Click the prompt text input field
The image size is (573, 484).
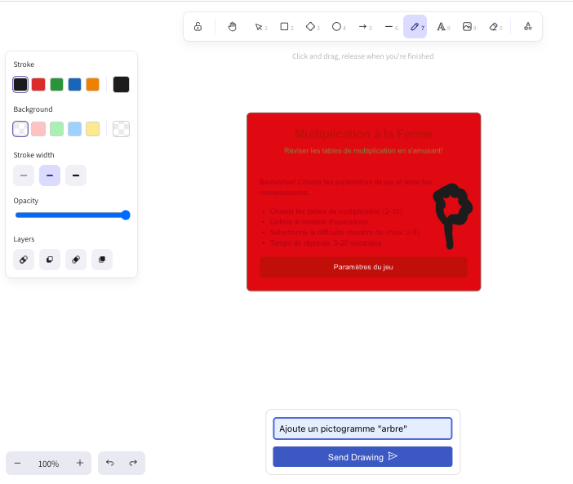362,428
